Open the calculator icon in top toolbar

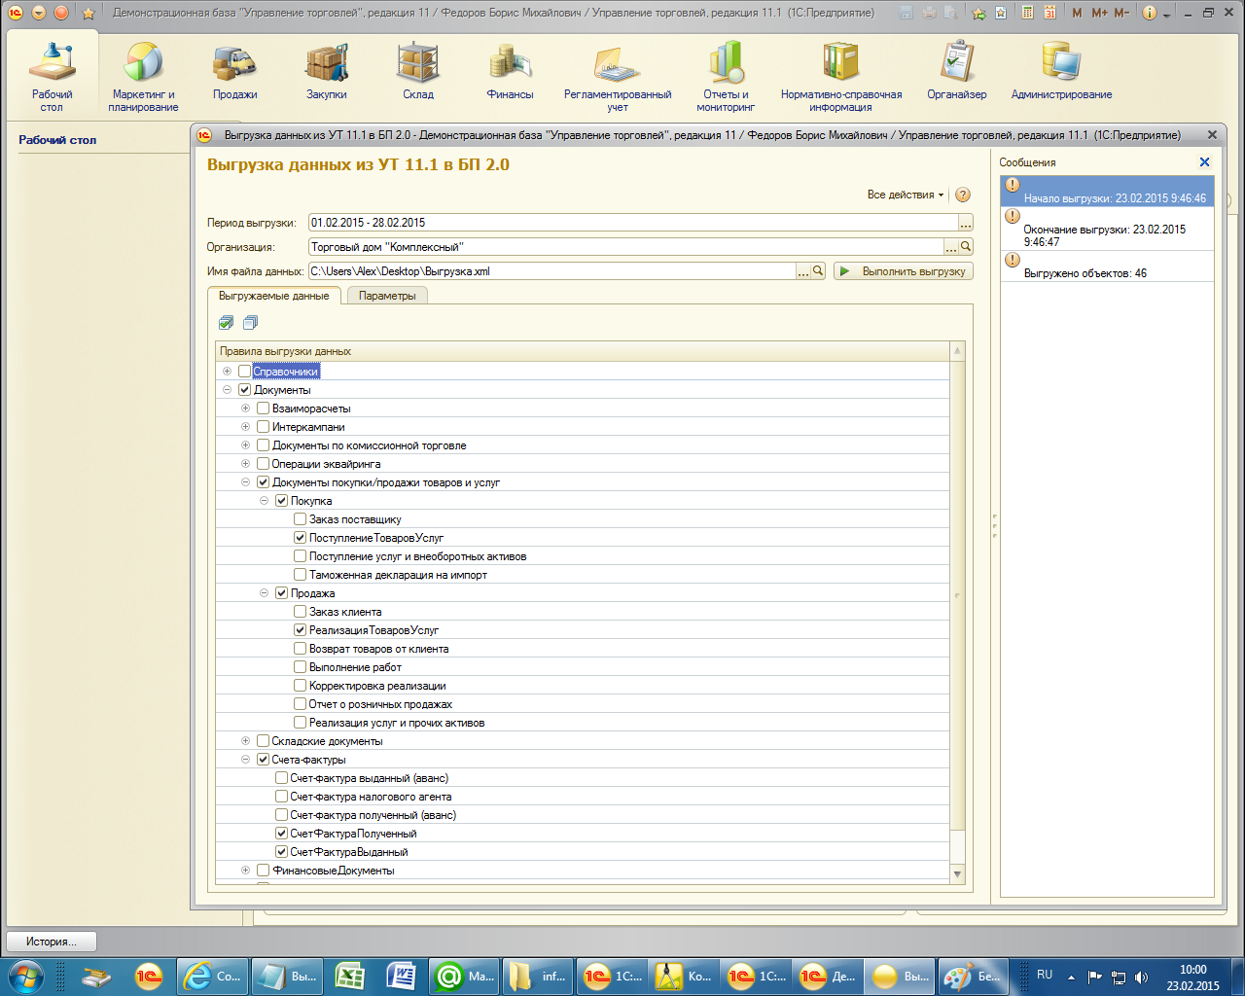1027,13
